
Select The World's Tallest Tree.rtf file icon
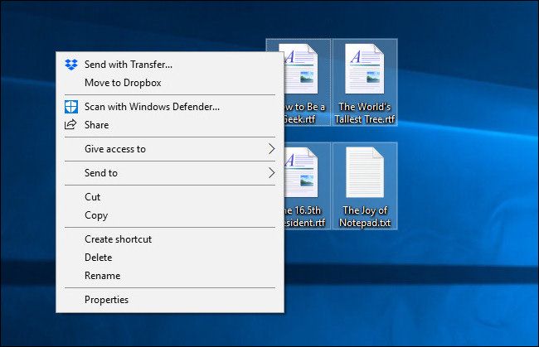point(365,70)
